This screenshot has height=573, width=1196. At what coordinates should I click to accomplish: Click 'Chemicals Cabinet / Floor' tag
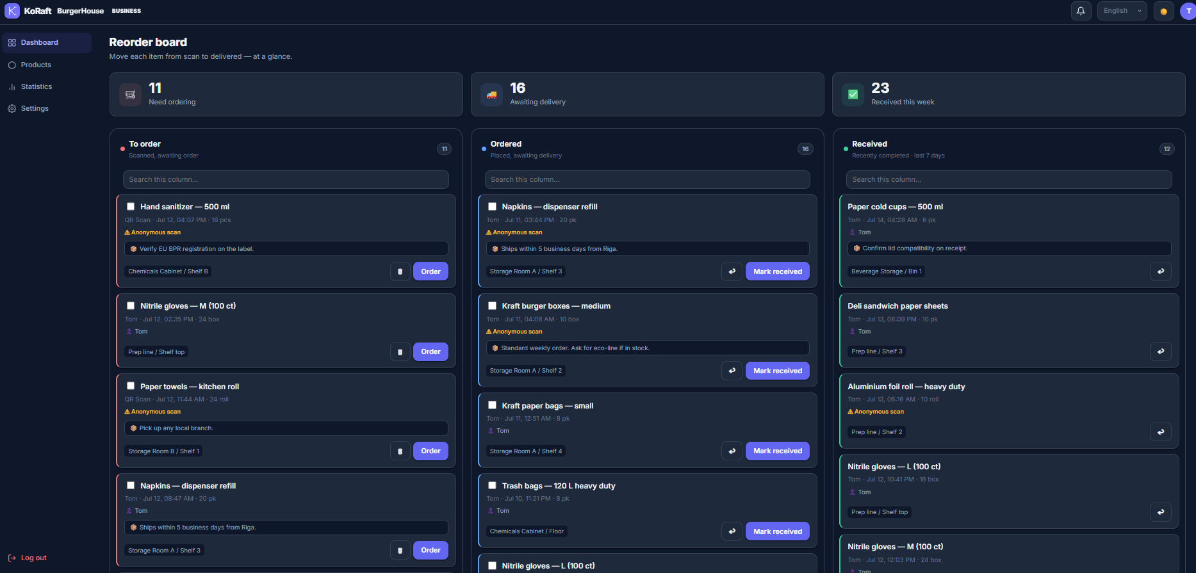pyautogui.click(x=527, y=531)
